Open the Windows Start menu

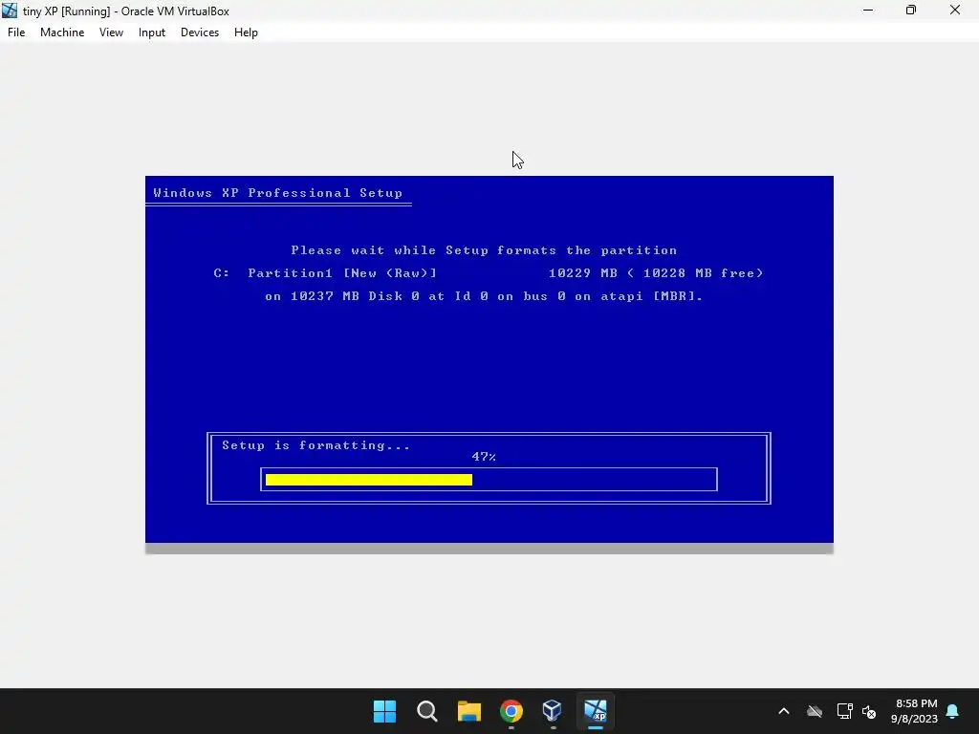pyautogui.click(x=384, y=711)
